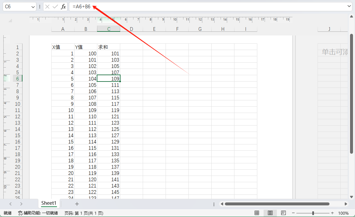Click the 100% zoom level button

pyautogui.click(x=343, y=213)
